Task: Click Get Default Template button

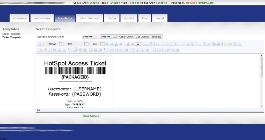Action: [148, 37]
